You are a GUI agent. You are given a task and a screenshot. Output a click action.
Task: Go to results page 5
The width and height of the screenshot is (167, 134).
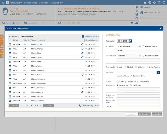[x=30, y=105]
